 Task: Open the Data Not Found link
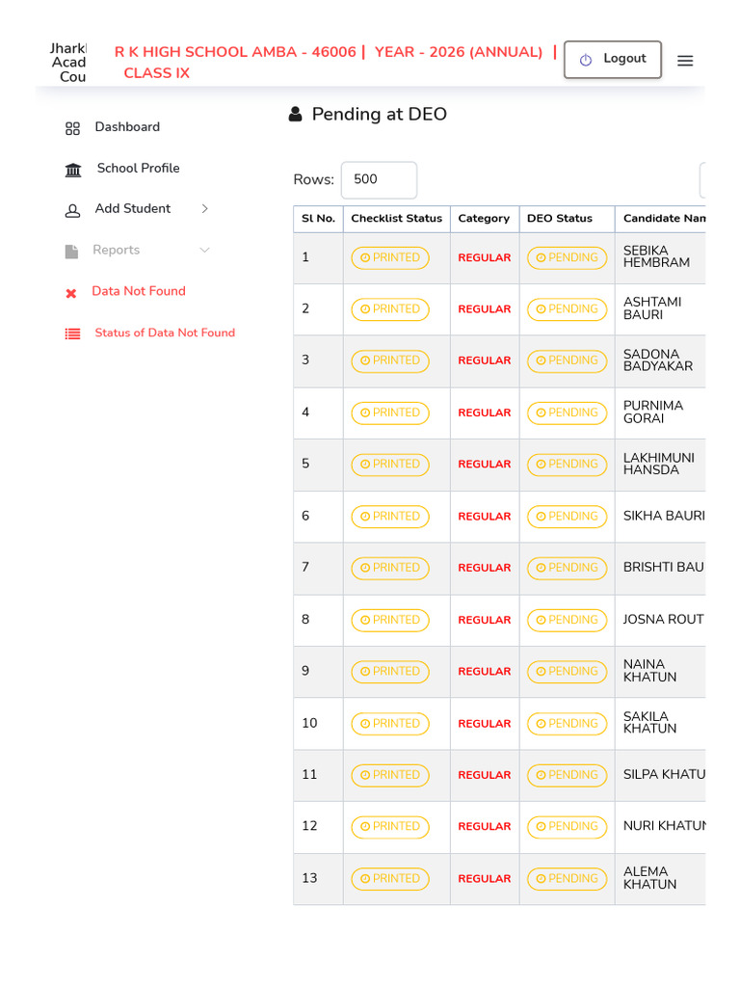[139, 291]
